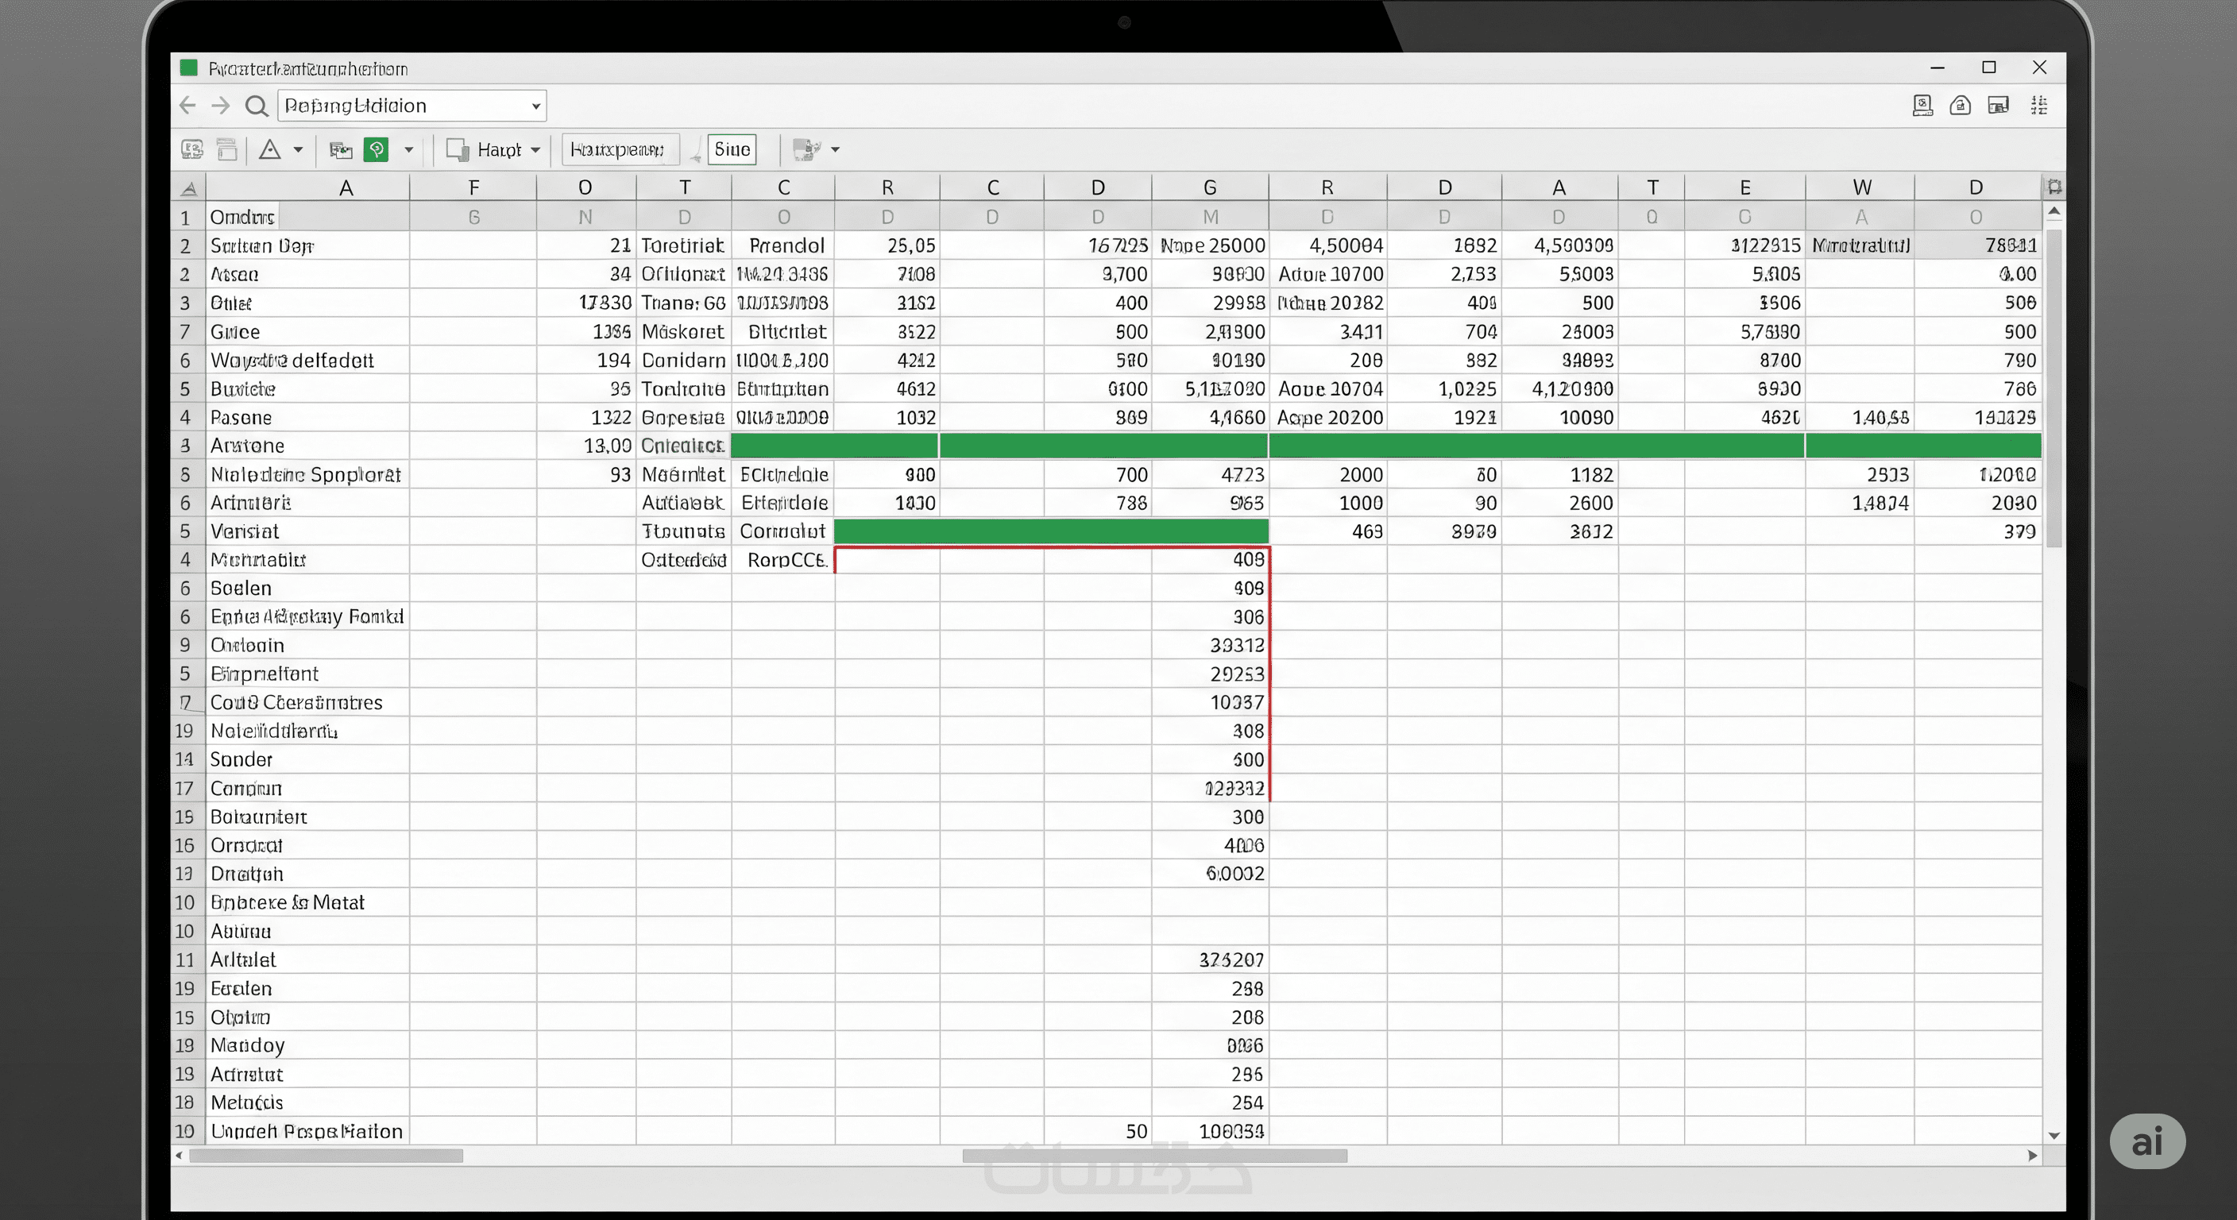The width and height of the screenshot is (2237, 1220).
Task: Click the image panel icon beside sliders icon
Action: tap(1998, 106)
